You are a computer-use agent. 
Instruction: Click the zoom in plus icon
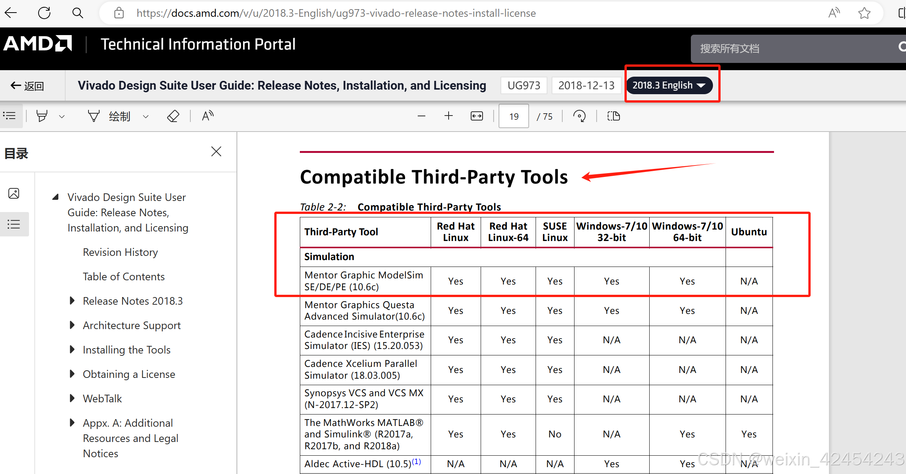(x=449, y=116)
